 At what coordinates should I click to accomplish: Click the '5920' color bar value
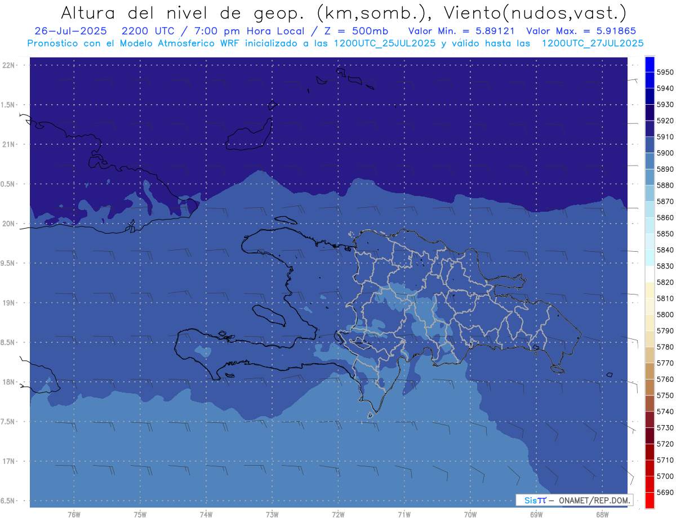point(665,121)
